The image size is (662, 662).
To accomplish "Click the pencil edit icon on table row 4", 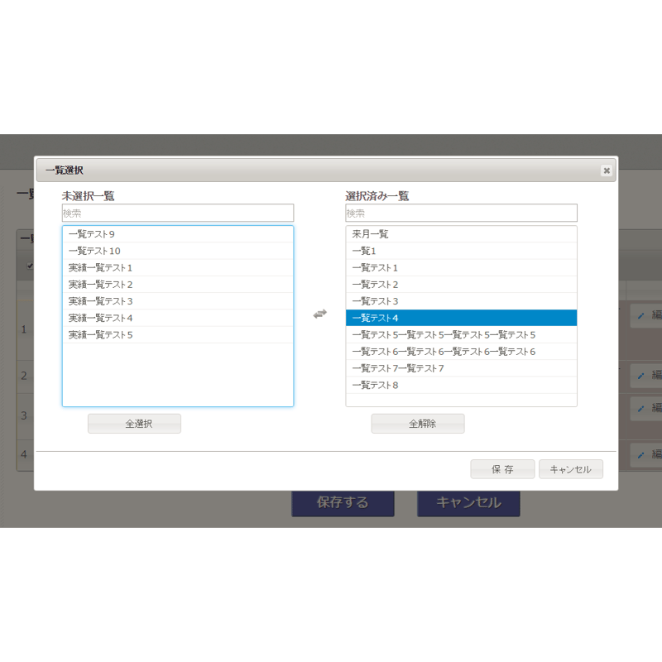I will [641, 453].
